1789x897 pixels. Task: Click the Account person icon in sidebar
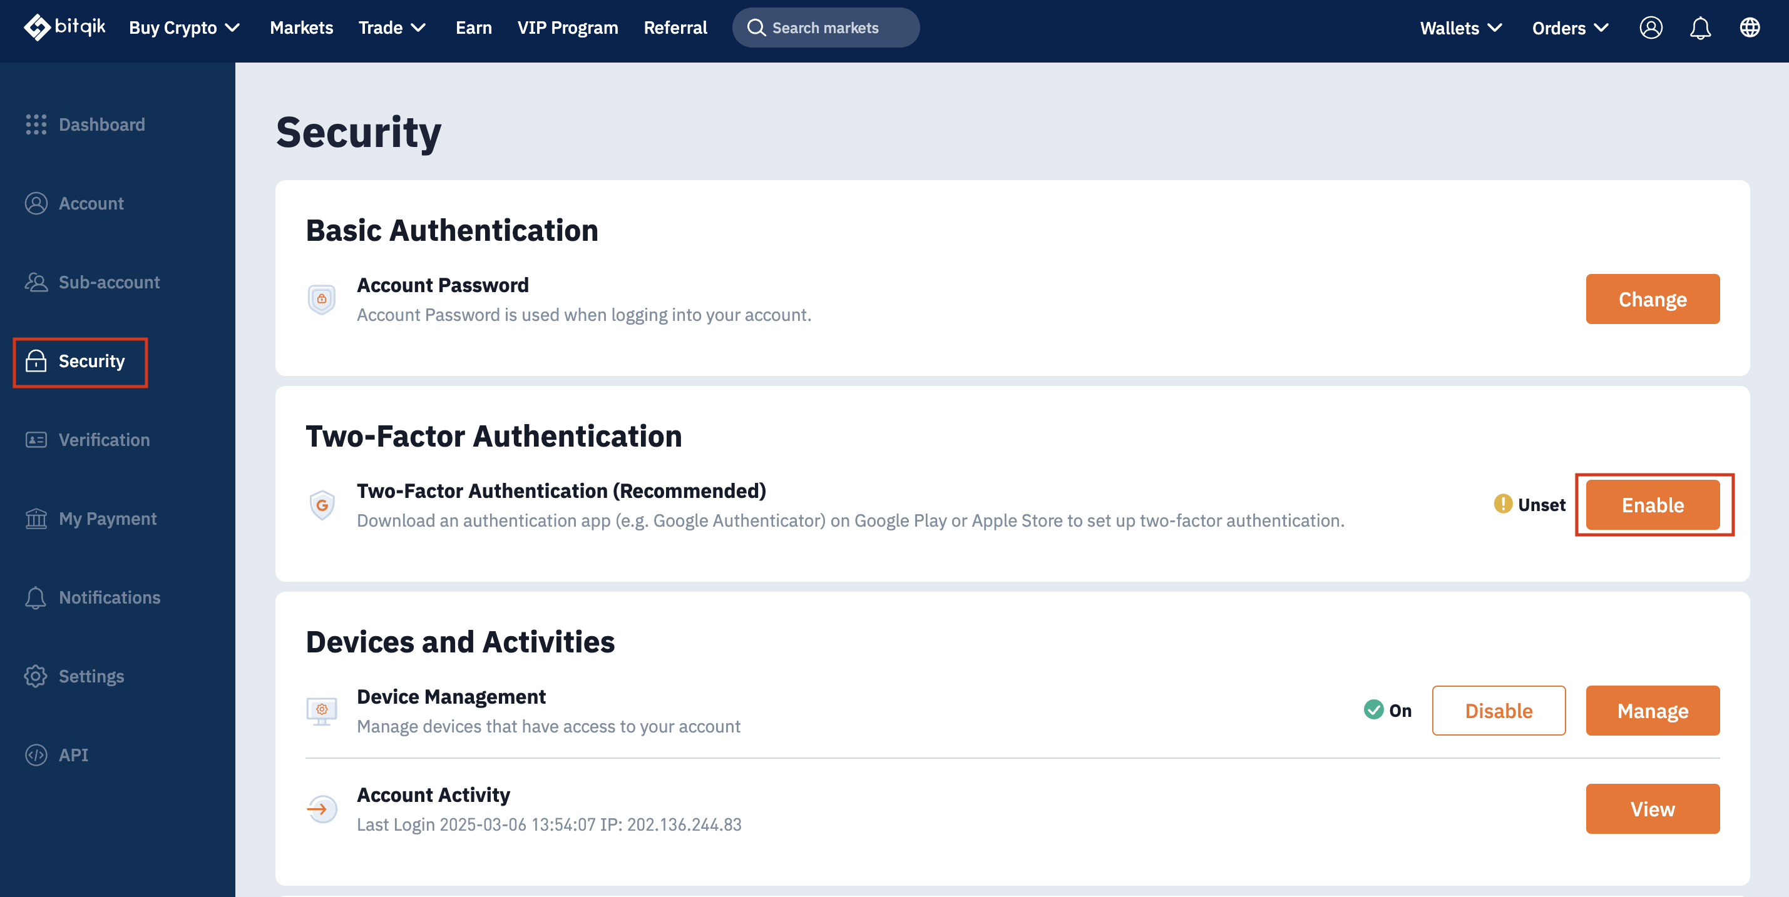pos(36,203)
